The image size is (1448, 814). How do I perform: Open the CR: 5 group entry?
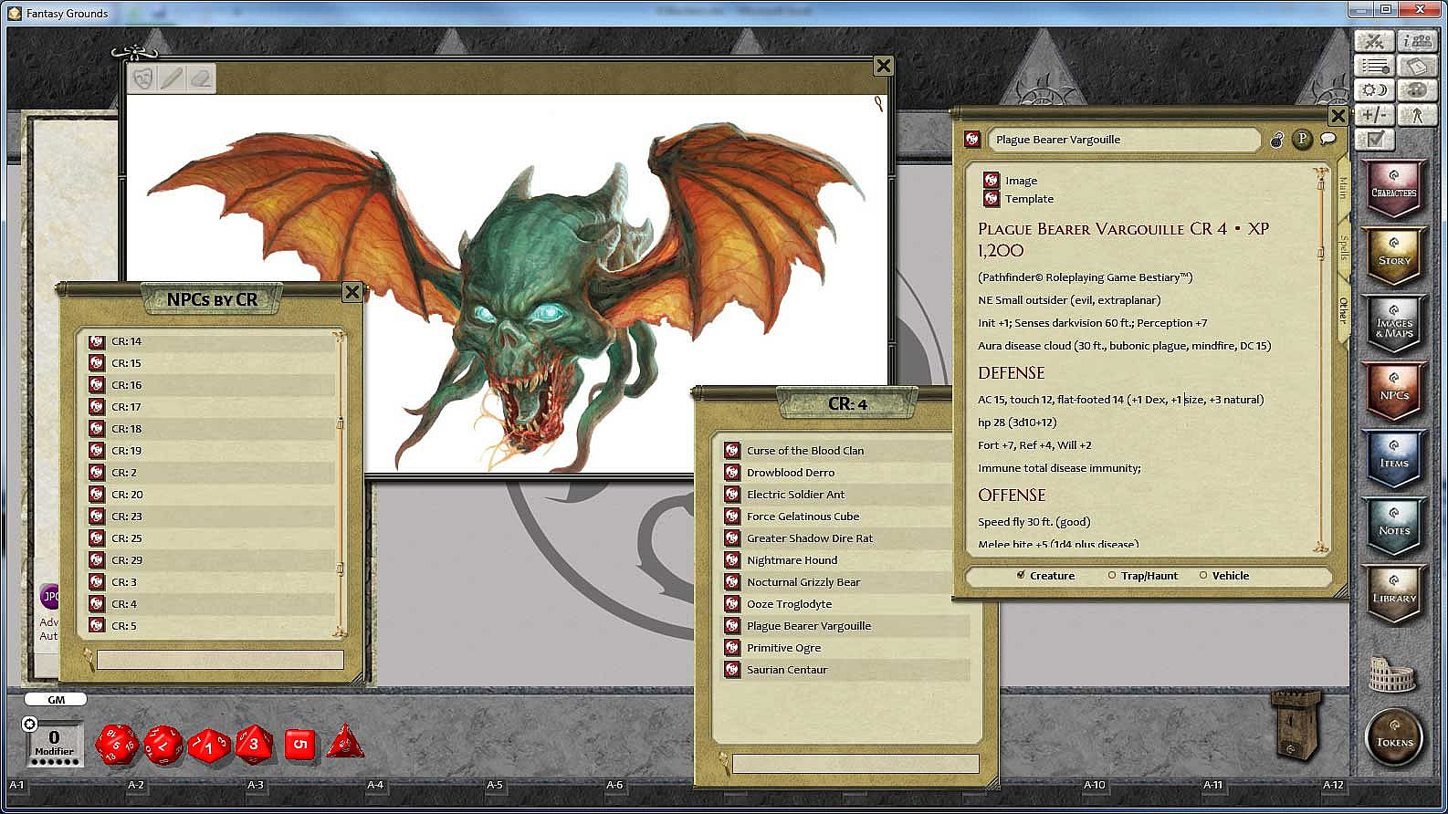coord(210,626)
